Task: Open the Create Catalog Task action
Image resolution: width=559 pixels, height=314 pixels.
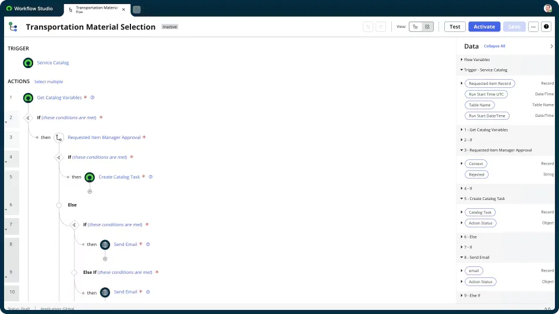Action: click(x=119, y=177)
